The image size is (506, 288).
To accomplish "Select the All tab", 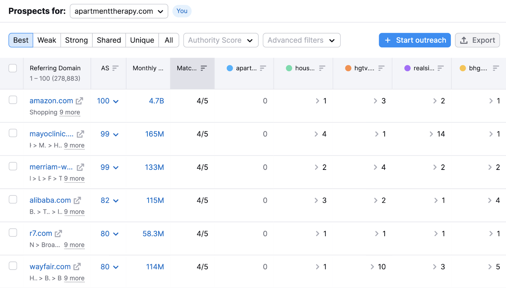I will [x=169, y=40].
